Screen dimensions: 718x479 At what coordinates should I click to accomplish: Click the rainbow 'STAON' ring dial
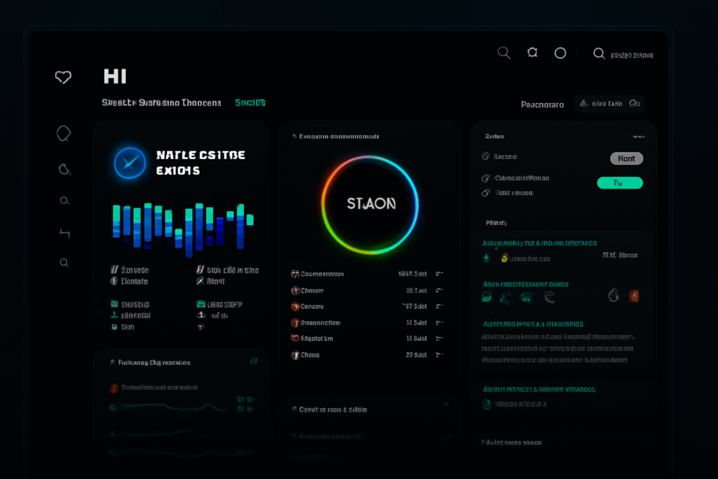(370, 204)
